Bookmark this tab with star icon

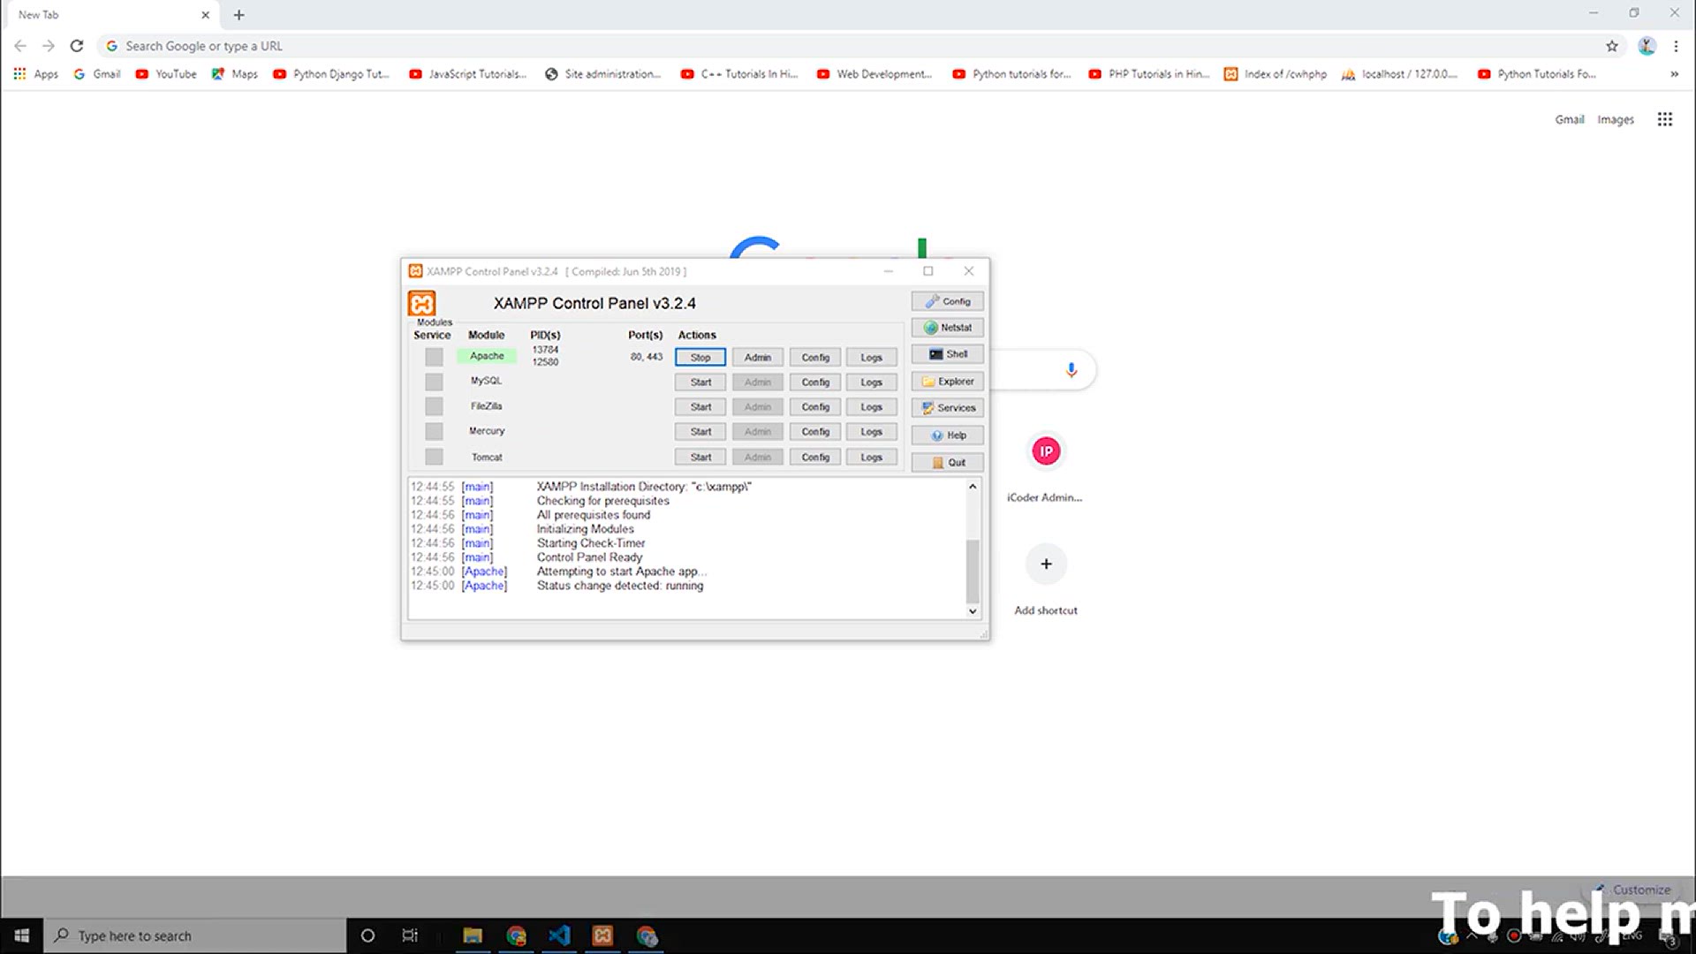[x=1612, y=46]
